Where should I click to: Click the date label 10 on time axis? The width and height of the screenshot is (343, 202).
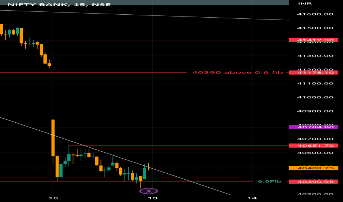(53, 198)
